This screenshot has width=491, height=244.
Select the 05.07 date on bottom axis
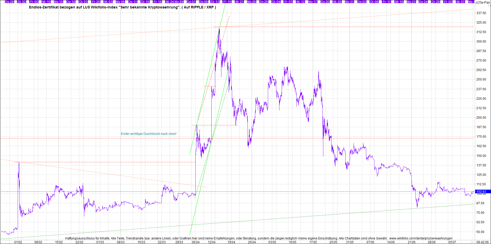(452, 242)
